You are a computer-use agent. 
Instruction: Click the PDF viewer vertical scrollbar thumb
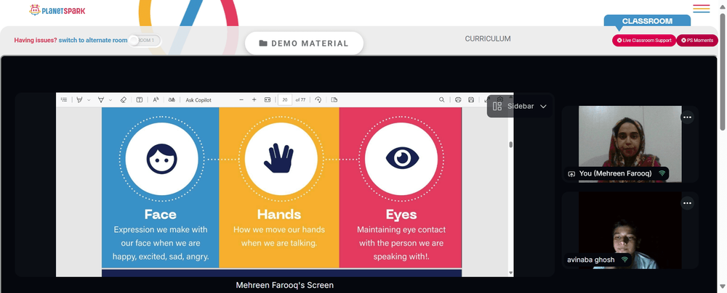click(x=511, y=144)
